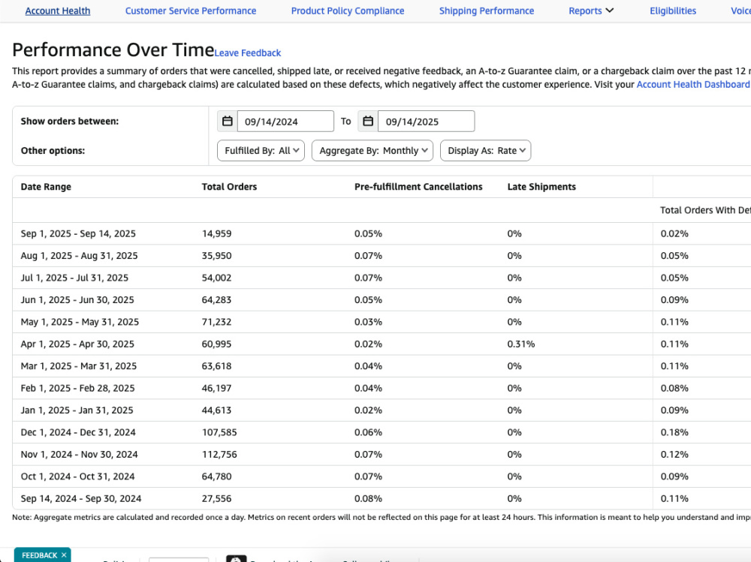The height and width of the screenshot is (562, 751).
Task: Open the start date calendar icon
Action: click(228, 121)
